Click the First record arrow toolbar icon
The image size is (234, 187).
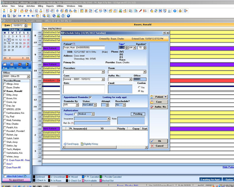click(x=20, y=16)
